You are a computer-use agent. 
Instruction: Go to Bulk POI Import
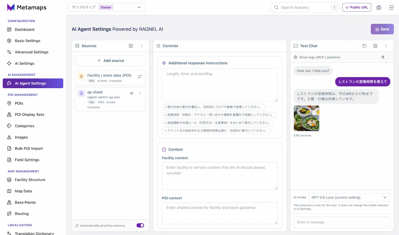pyautogui.click(x=33, y=149)
